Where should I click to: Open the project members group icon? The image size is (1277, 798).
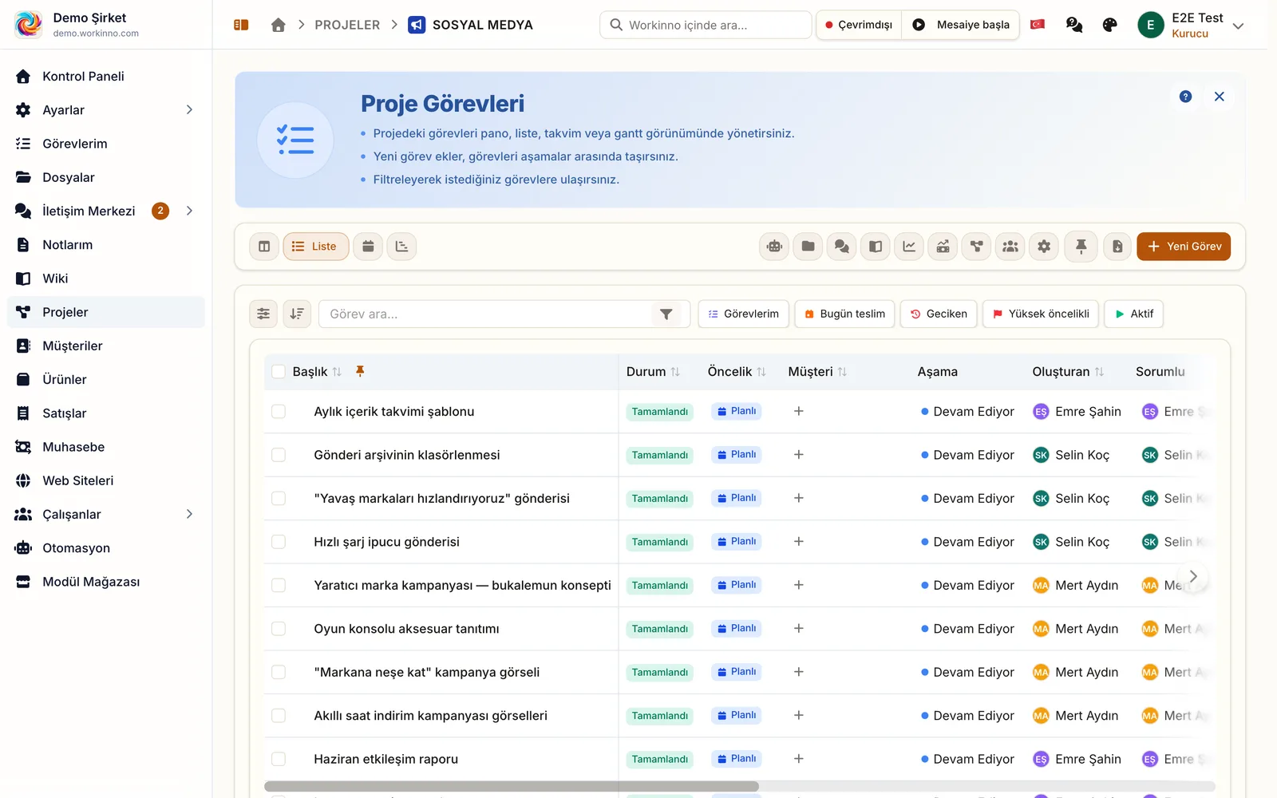[x=1010, y=247]
